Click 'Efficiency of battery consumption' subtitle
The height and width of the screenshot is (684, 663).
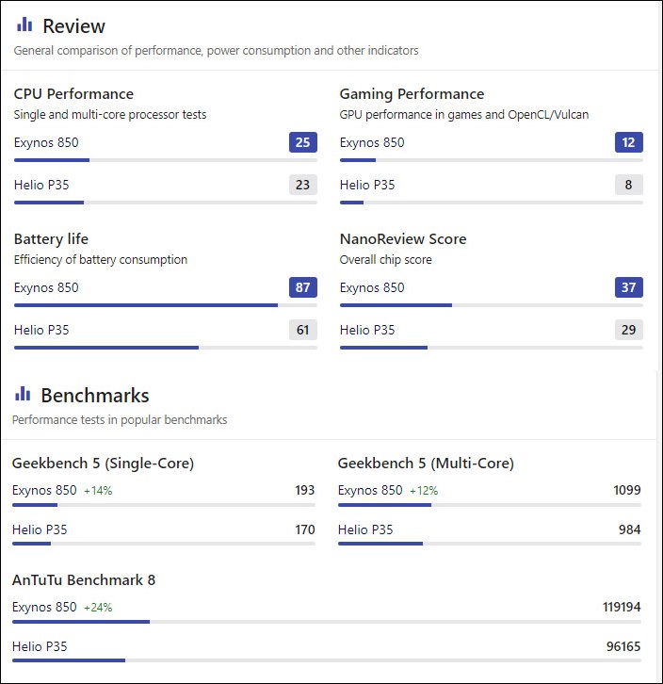[101, 259]
